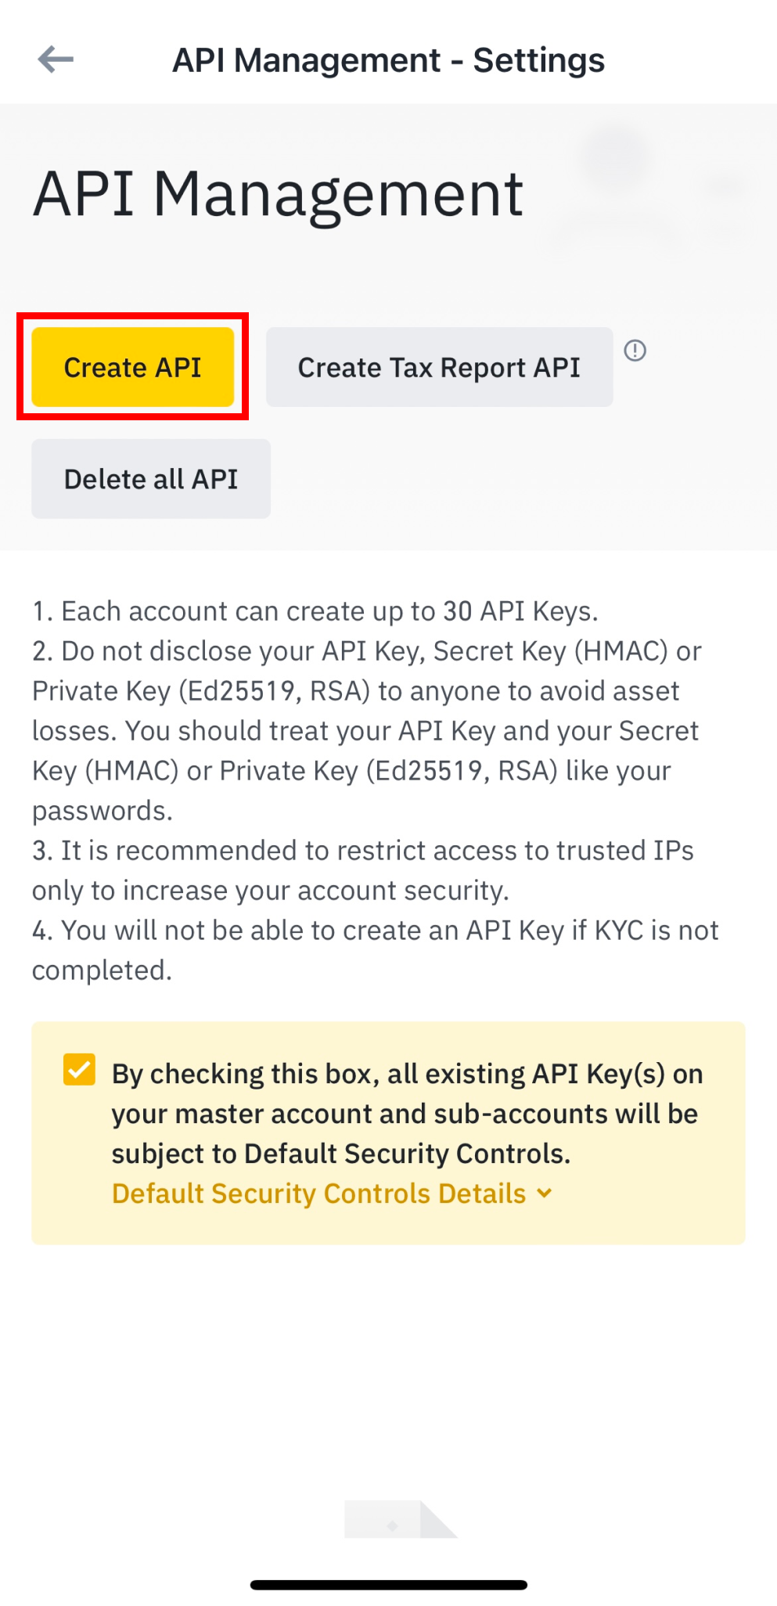Expand chevron next to Default Security Controls Details
This screenshot has height=1606, width=777.
[x=545, y=1194]
